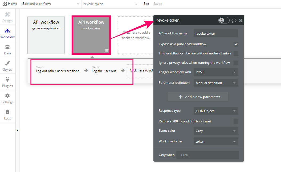This screenshot has width=281, height=172.
Task: Open Parameter definition dropdown
Action: click(216, 83)
